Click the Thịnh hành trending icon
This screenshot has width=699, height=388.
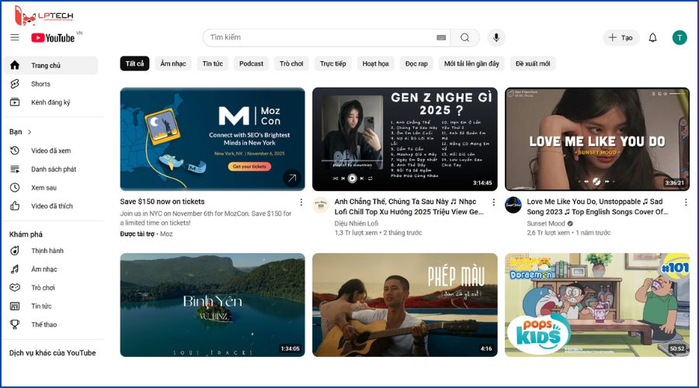point(15,251)
